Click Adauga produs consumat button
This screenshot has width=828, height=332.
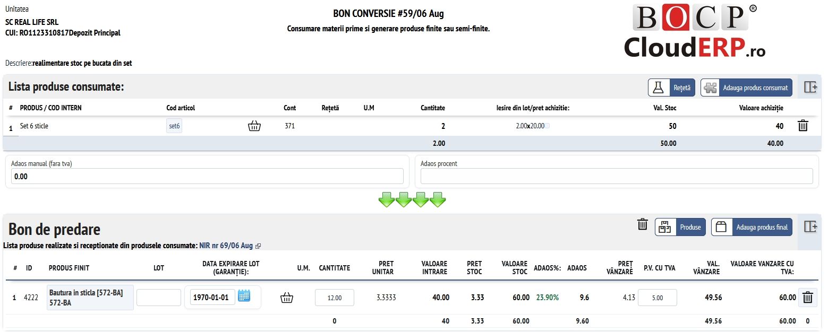pos(746,88)
